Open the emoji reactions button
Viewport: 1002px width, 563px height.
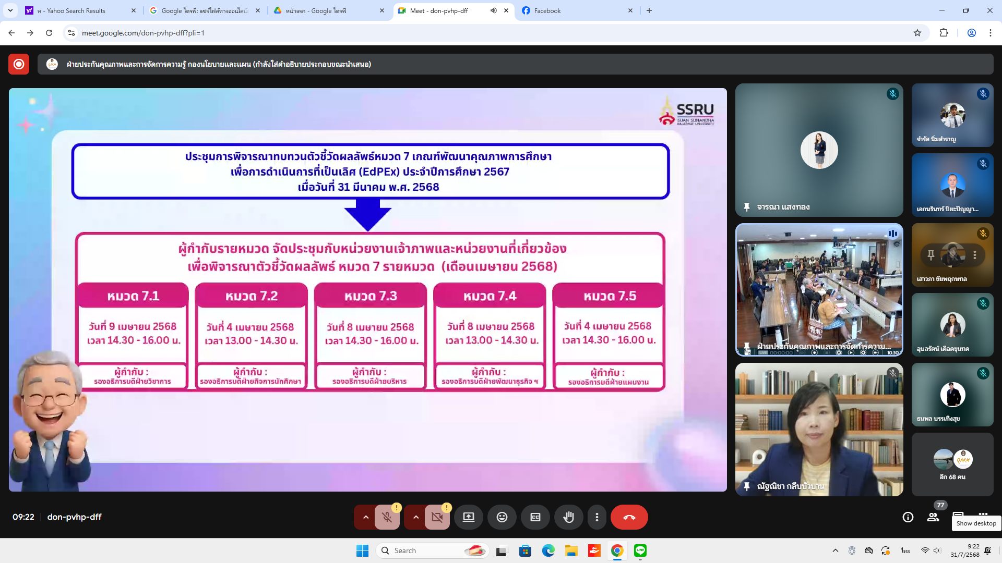502,517
